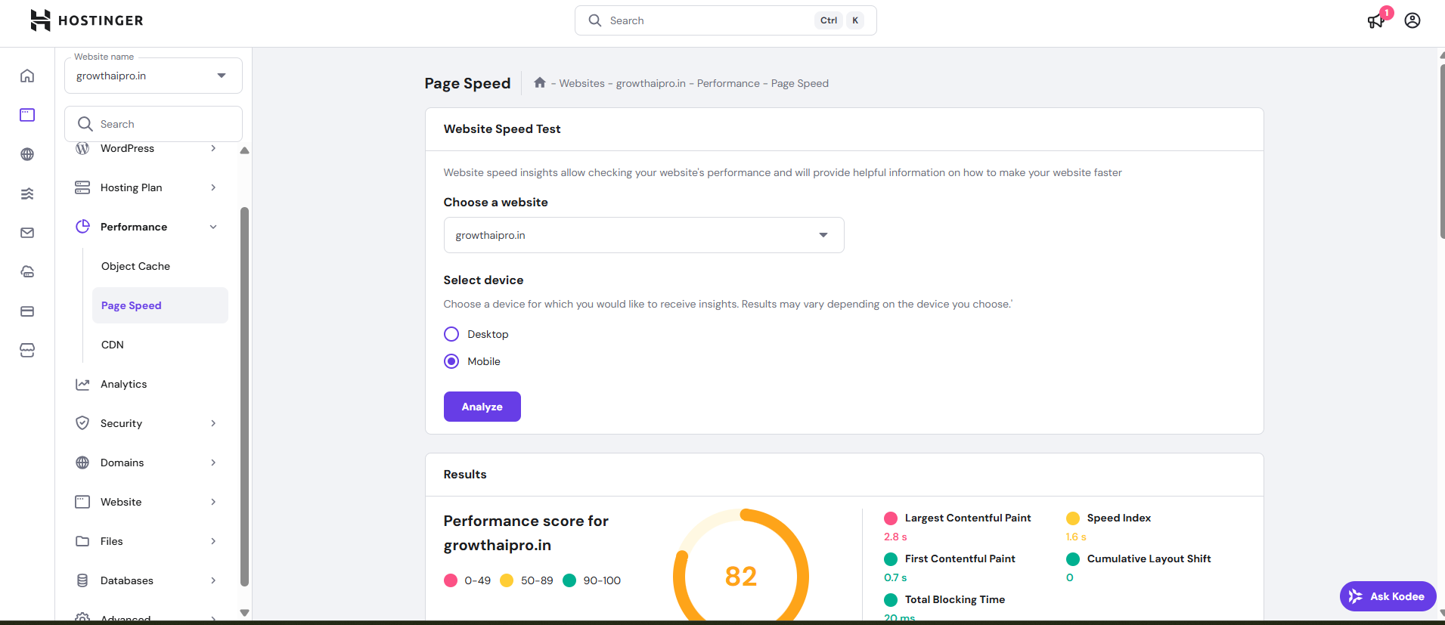Open Emails envelope icon in left rail
Image resolution: width=1445 pixels, height=625 pixels.
point(27,233)
